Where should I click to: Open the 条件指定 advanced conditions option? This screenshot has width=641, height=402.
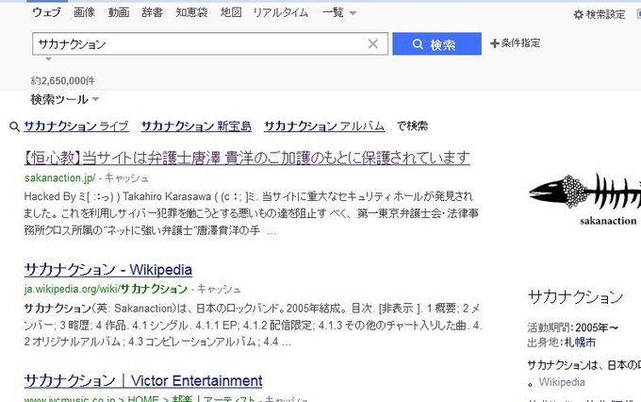(515, 43)
